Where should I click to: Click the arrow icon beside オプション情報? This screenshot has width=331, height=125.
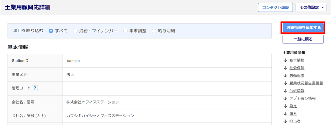click(x=285, y=98)
